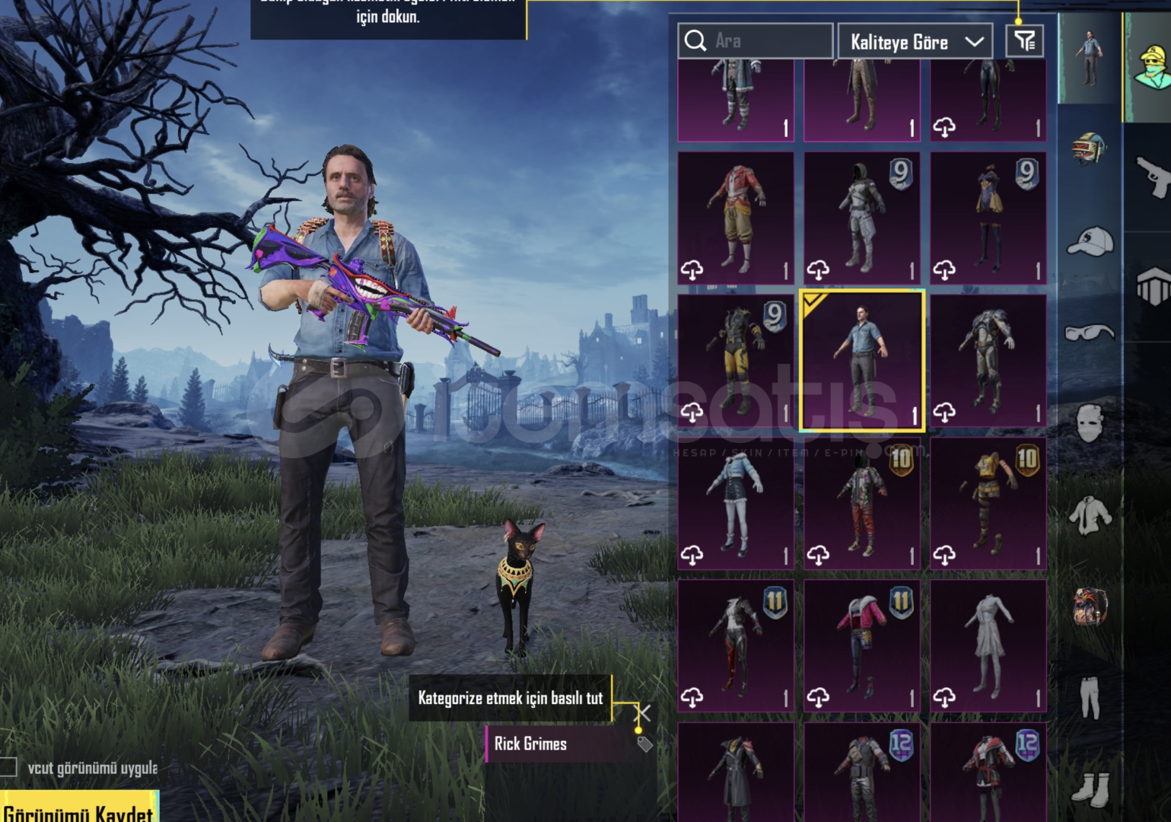Viewport: 1171px width, 822px height.
Task: Toggle the vcut görünümü uygula checkbox
Action: point(8,766)
